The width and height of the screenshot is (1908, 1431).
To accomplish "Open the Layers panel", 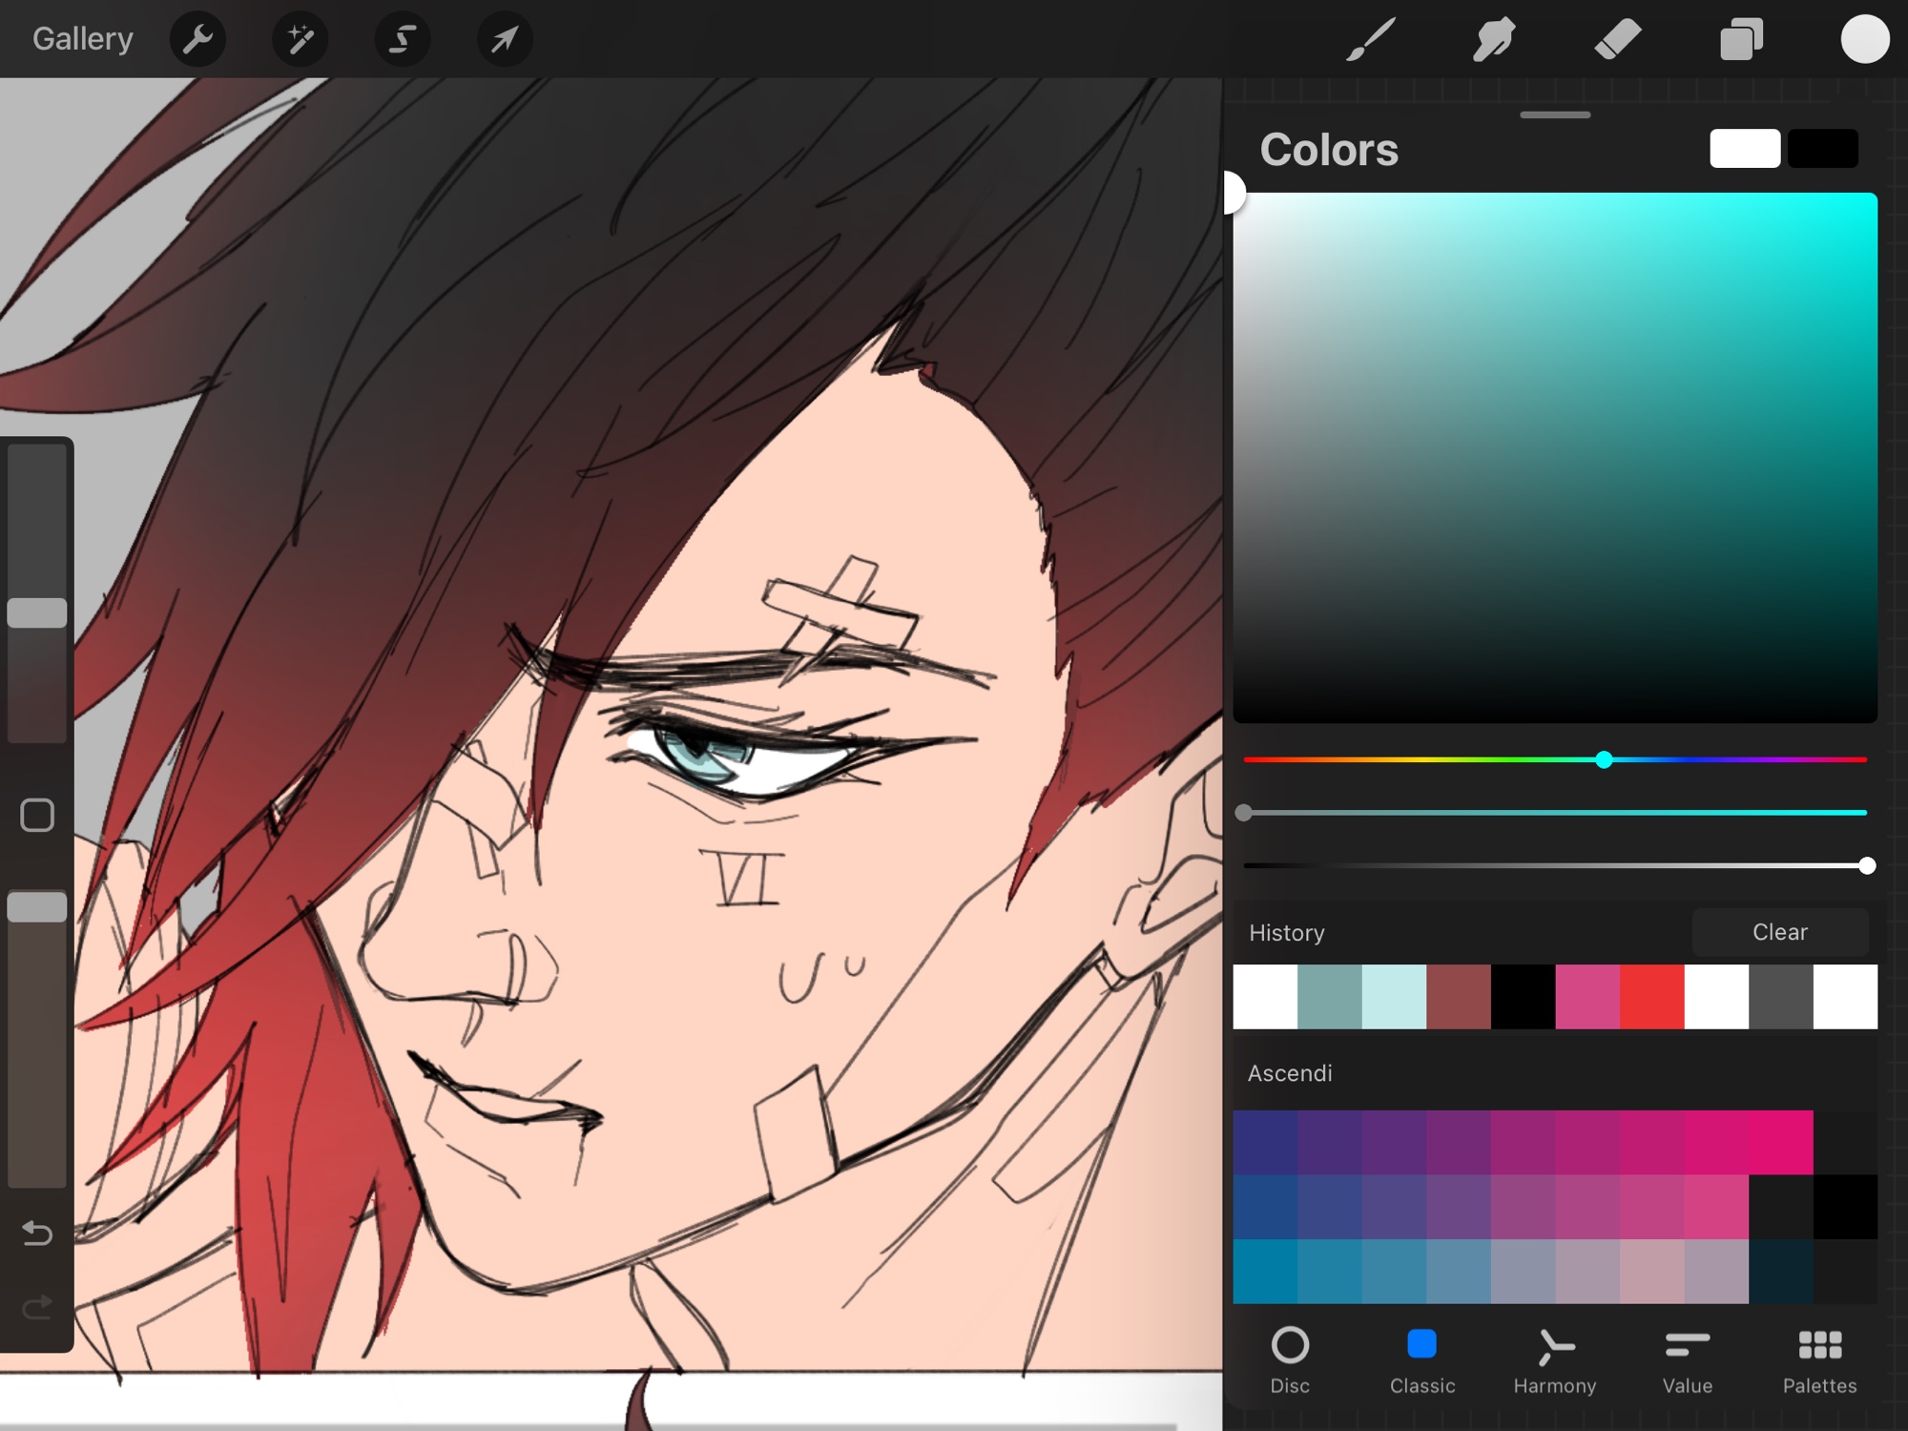I will click(1740, 39).
